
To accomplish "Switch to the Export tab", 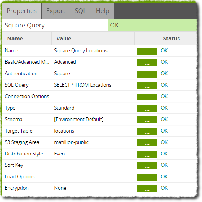I will [56, 11].
